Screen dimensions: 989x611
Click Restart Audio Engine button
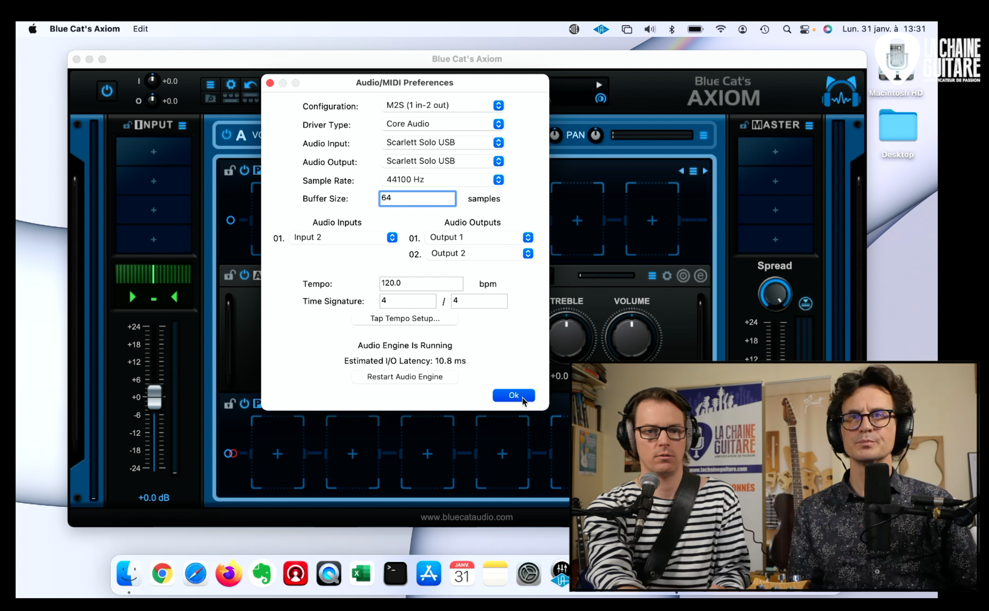tap(405, 377)
